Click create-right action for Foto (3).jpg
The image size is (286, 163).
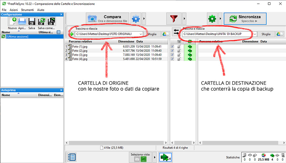tap(190, 55)
